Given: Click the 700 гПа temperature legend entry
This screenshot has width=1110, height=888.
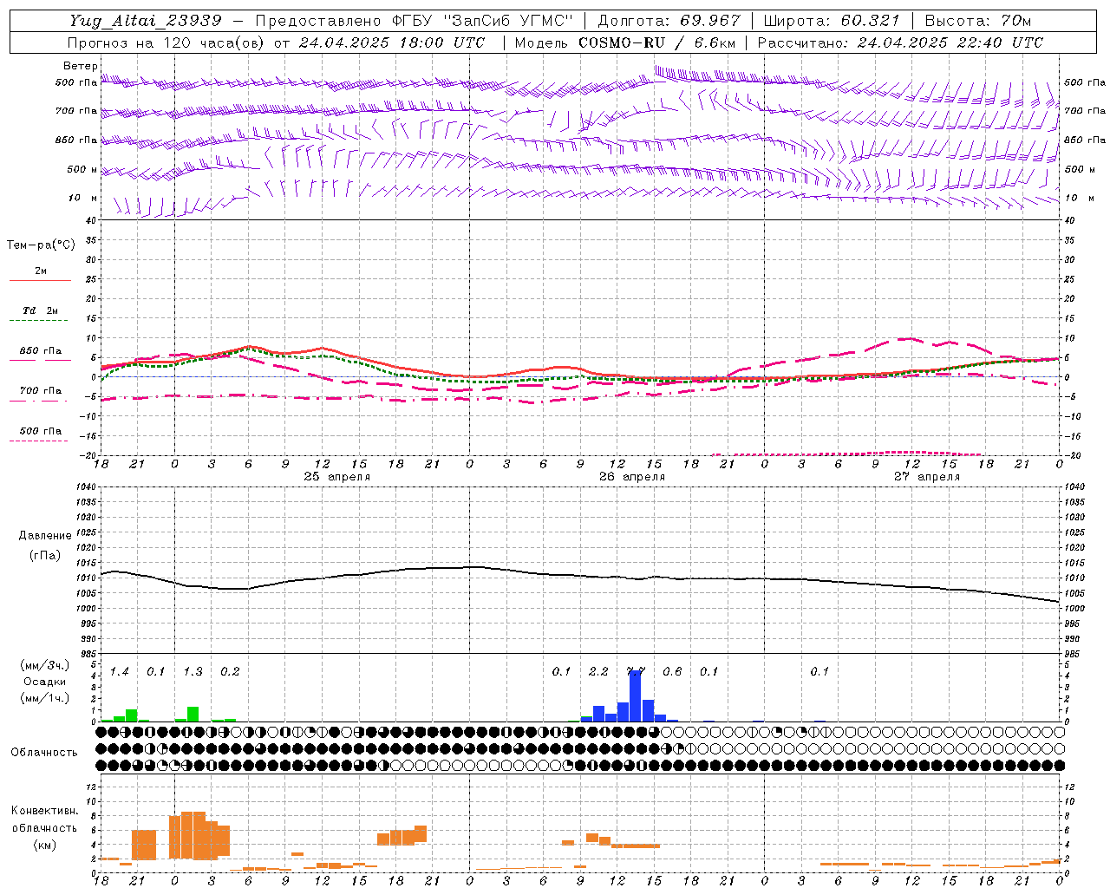Looking at the screenshot, I should click(x=40, y=391).
